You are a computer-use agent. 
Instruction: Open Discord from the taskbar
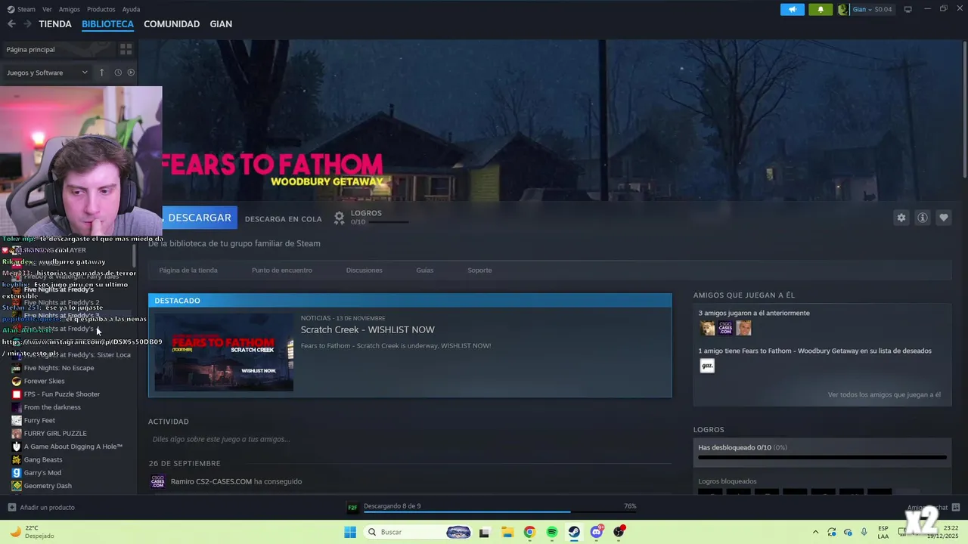(597, 532)
